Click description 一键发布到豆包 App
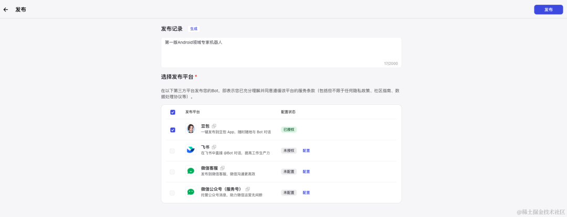Image resolution: width=567 pixels, height=217 pixels. point(236,132)
